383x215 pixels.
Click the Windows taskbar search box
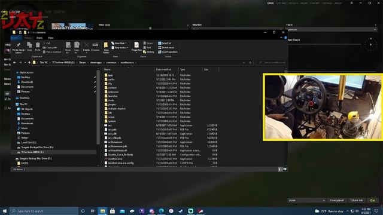pos(44,211)
